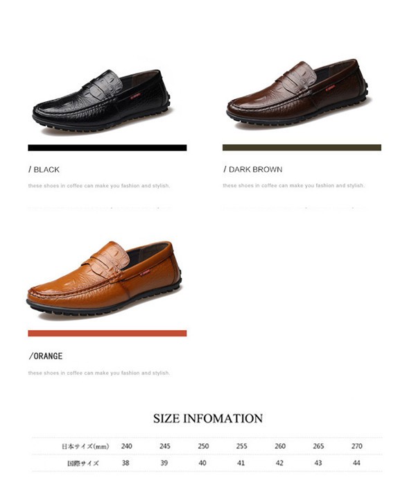Select Japanese size 255 in the table
The width and height of the screenshot is (416, 498).
point(242,446)
